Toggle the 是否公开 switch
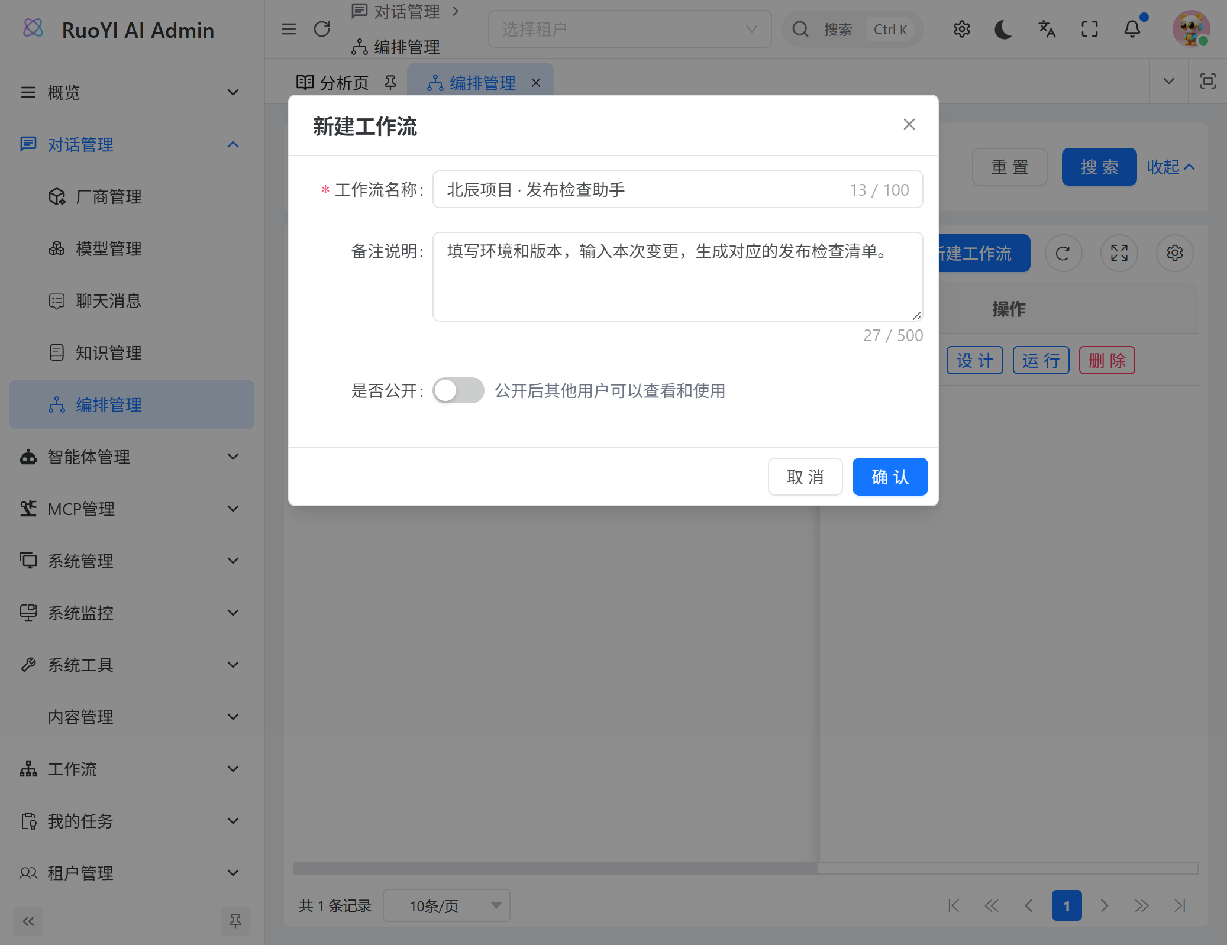Image resolution: width=1227 pixels, height=945 pixels. coord(458,390)
